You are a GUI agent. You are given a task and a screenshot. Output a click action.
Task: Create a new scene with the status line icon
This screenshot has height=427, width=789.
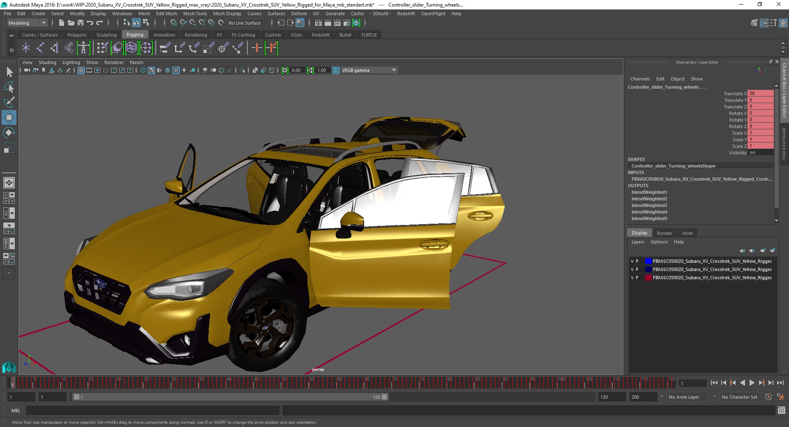61,23
